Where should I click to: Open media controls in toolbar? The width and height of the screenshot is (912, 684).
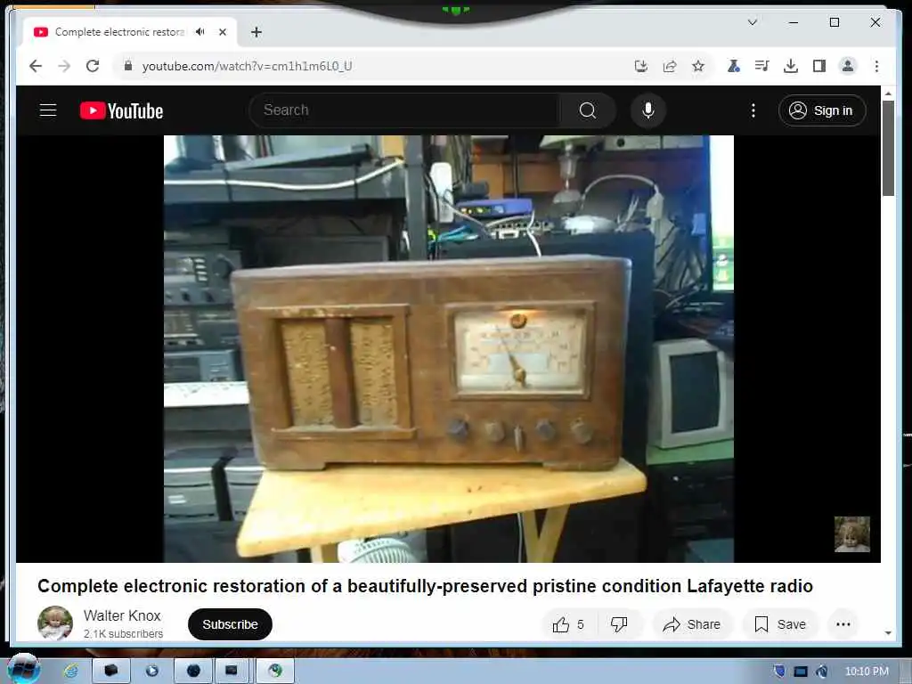(762, 66)
